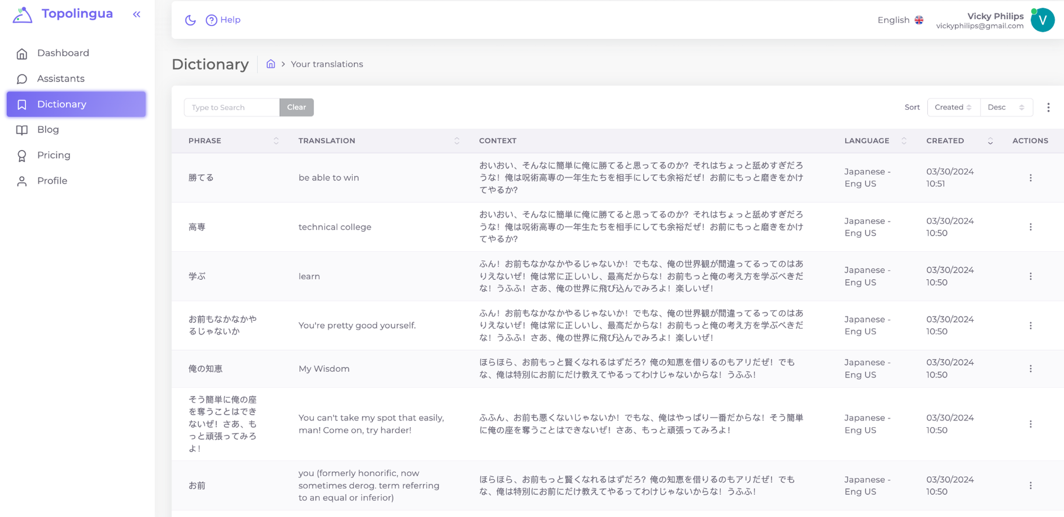Screen dimensions: 1064x517
Task: Click translation 'technical college'
Action: (335, 227)
